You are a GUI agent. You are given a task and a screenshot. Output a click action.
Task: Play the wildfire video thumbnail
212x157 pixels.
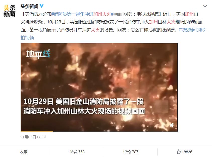99,87
